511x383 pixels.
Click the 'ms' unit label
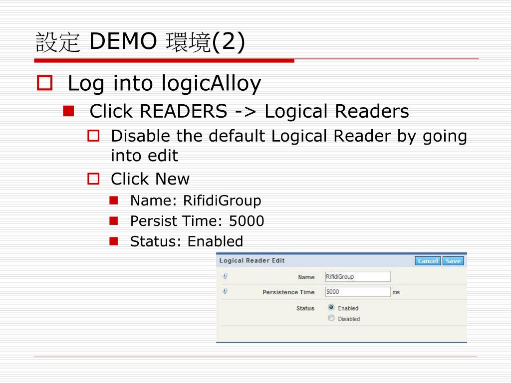click(396, 292)
